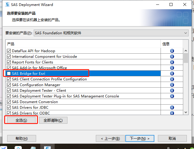Viewport: 194px width, 149px height.
Task: Click 全部清除(C) clear all button
Action: coord(53,120)
